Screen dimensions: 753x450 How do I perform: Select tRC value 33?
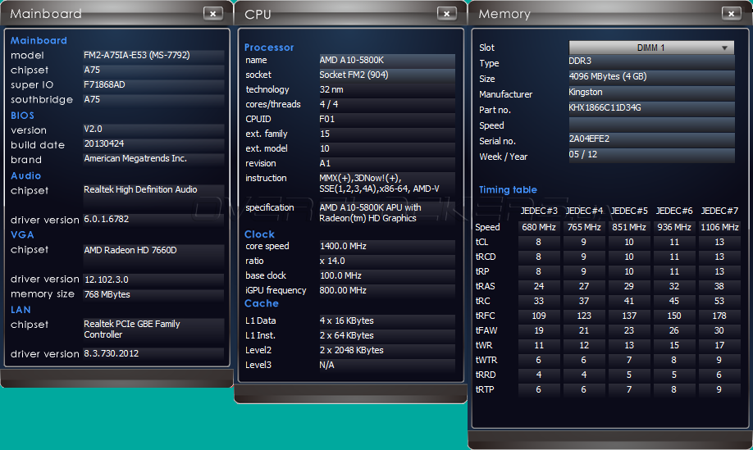pos(539,301)
